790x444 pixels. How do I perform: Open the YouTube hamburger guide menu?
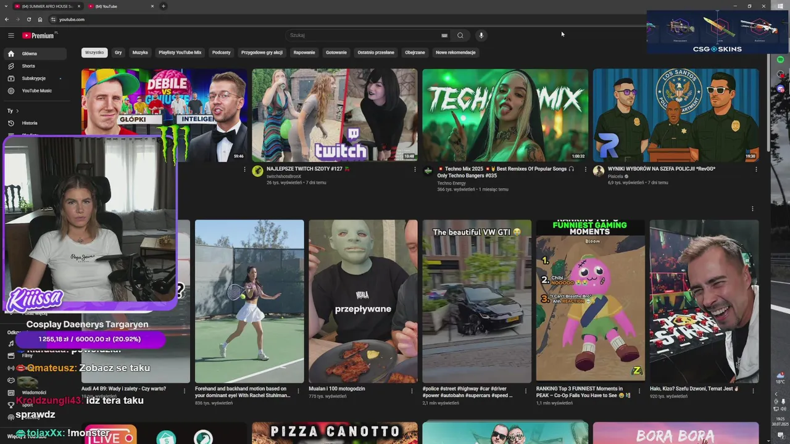(10, 35)
